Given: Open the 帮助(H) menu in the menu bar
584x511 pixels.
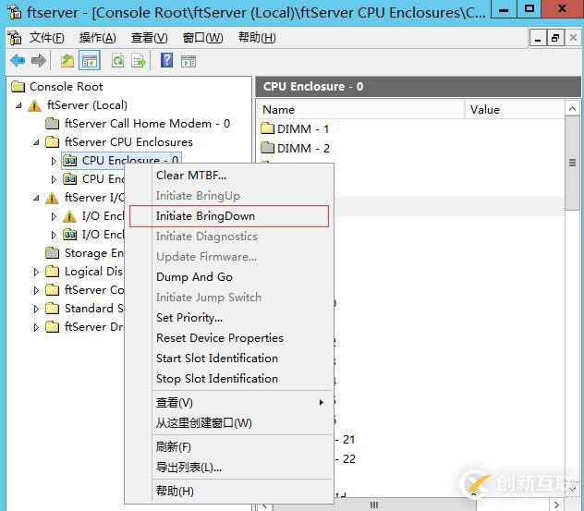Looking at the screenshot, I should 257,38.
